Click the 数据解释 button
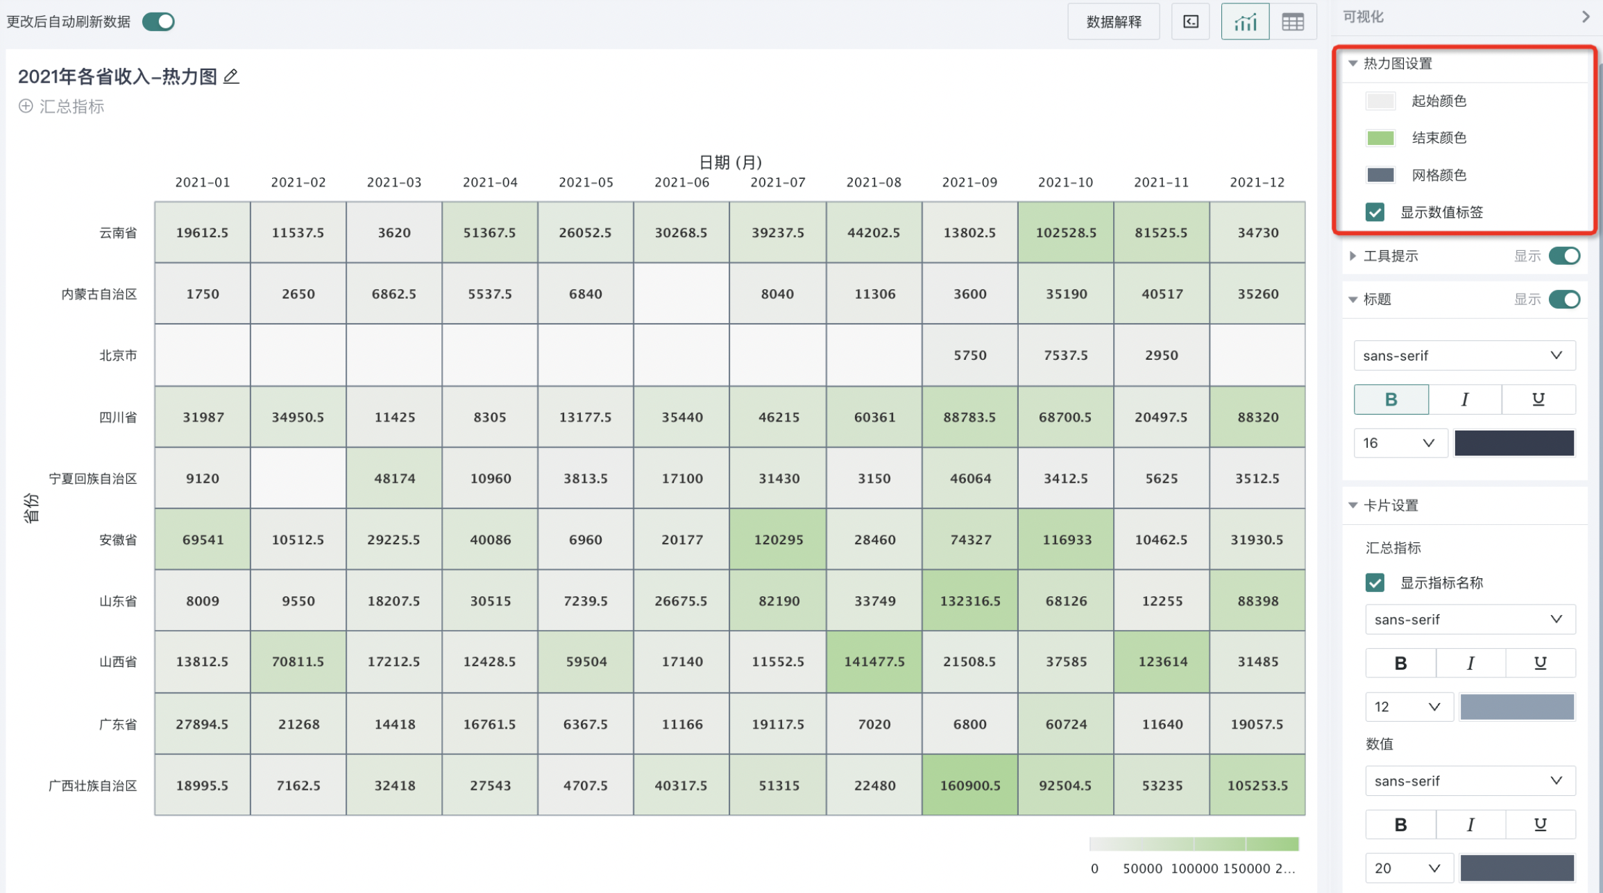Screen dimensions: 1603x893 (x=1113, y=22)
